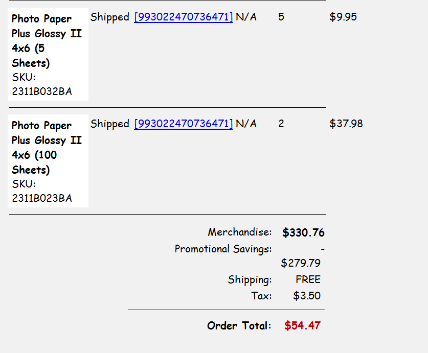Click the Merchandise label

pos(240,232)
